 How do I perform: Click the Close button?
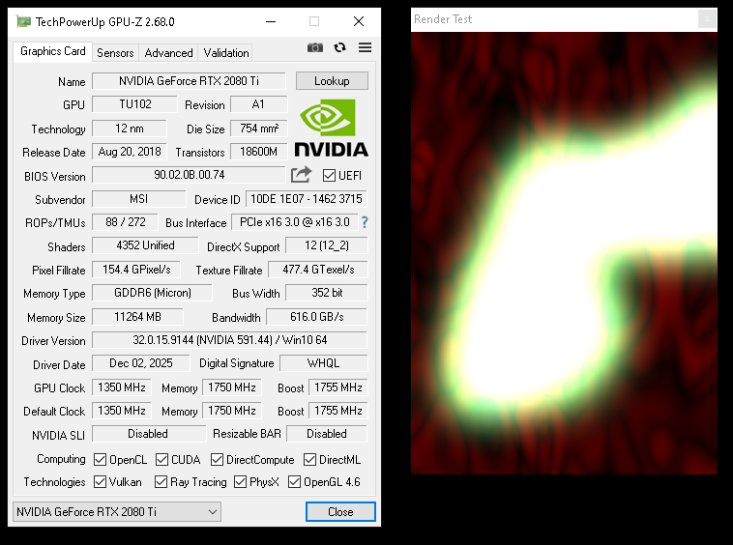[x=340, y=512]
